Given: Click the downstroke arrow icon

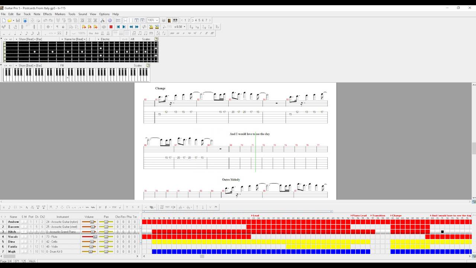Looking at the screenshot, I should coord(203,207).
